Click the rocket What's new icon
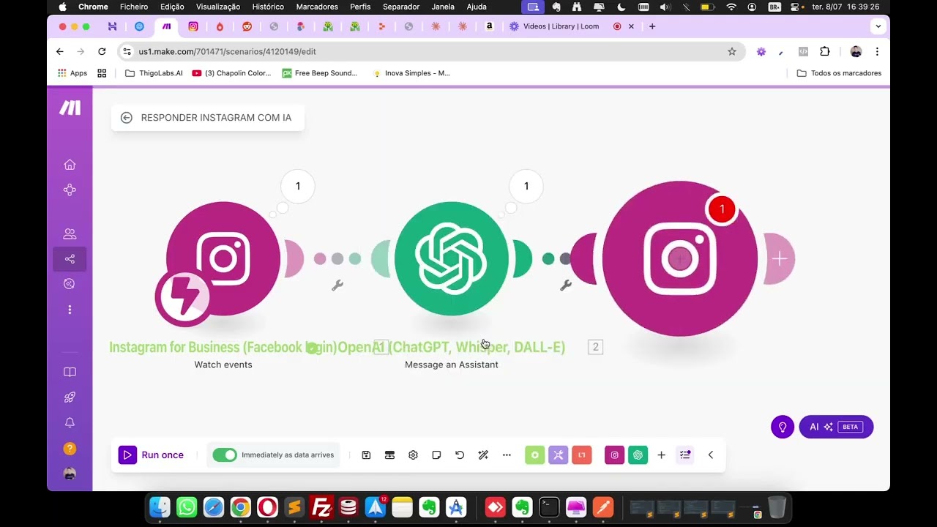 [x=70, y=397]
